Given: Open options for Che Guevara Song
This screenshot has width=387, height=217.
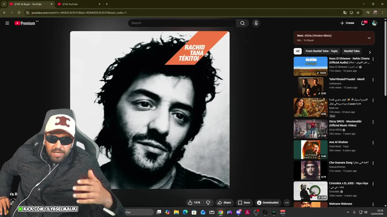Looking at the screenshot, I should pos(373,163).
